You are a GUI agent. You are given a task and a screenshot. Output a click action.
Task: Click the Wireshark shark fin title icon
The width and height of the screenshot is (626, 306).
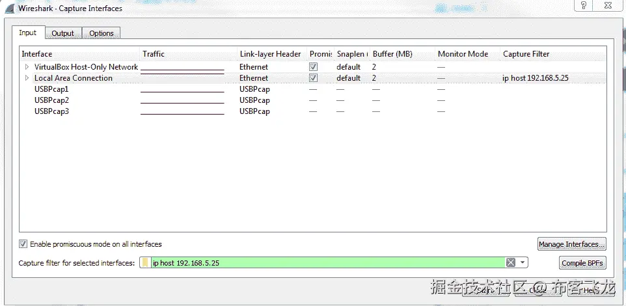[x=9, y=8]
